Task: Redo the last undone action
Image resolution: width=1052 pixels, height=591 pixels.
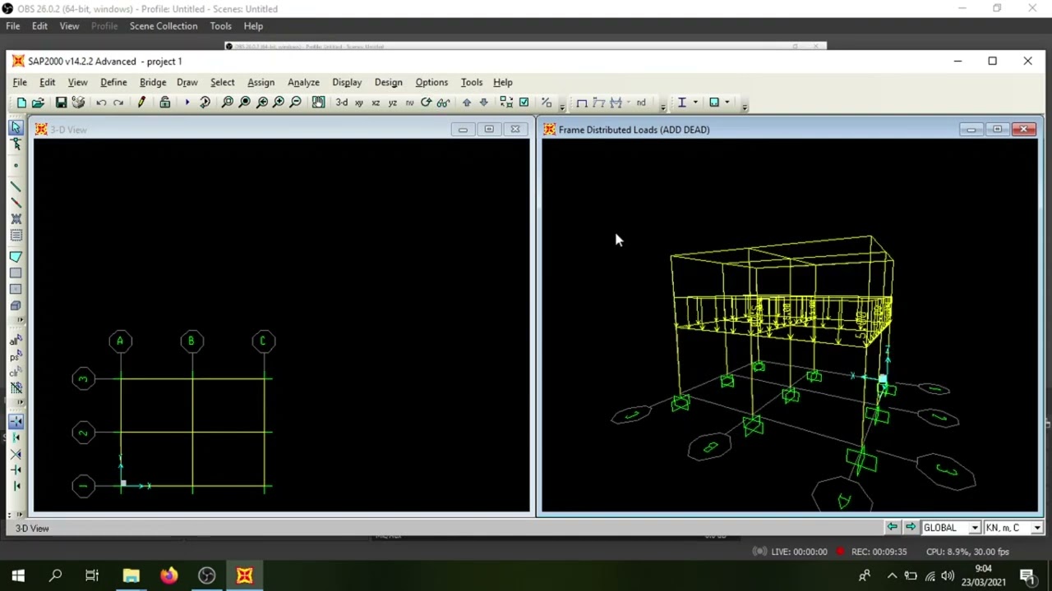Action: [x=118, y=103]
